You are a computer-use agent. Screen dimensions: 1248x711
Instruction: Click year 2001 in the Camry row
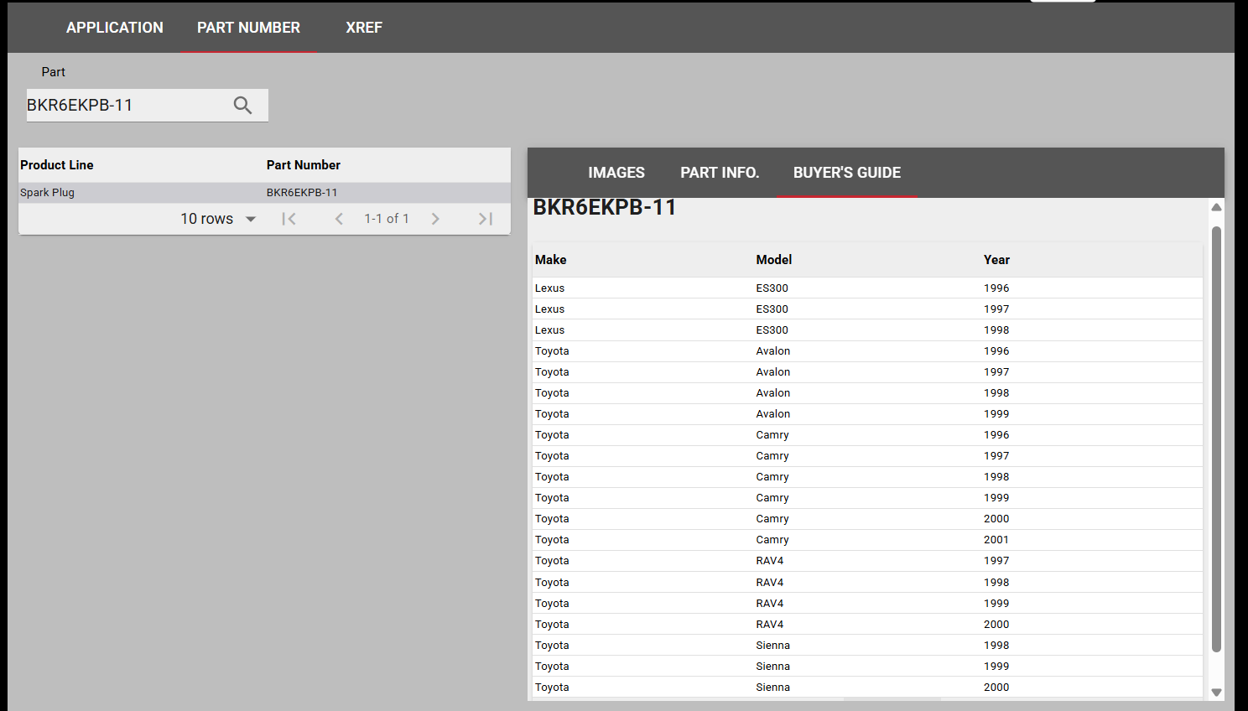996,540
